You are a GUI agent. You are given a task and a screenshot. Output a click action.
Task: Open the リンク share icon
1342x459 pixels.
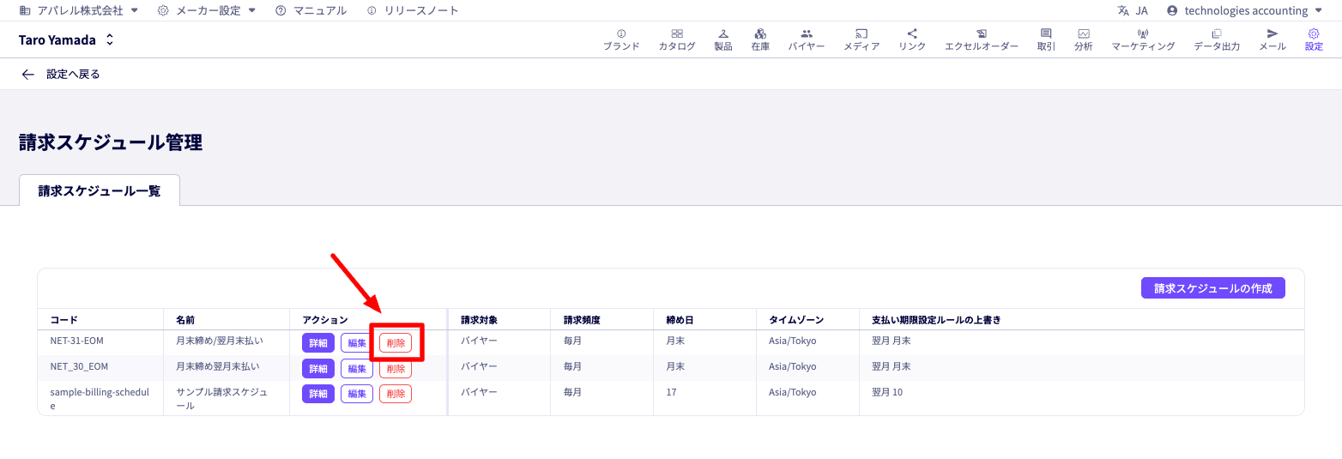coord(912,33)
